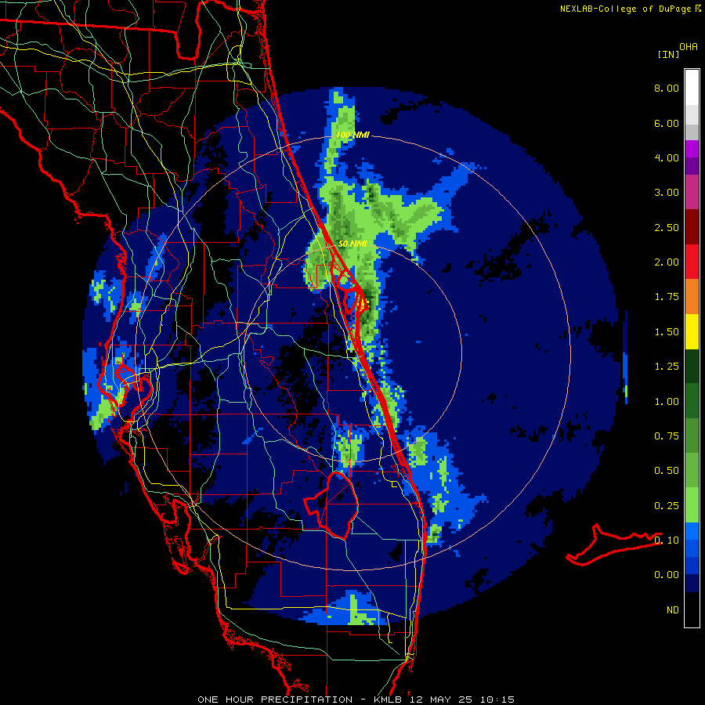The width and height of the screenshot is (705, 705).
Task: Click the 50 NMI range ring label
Action: click(x=353, y=244)
